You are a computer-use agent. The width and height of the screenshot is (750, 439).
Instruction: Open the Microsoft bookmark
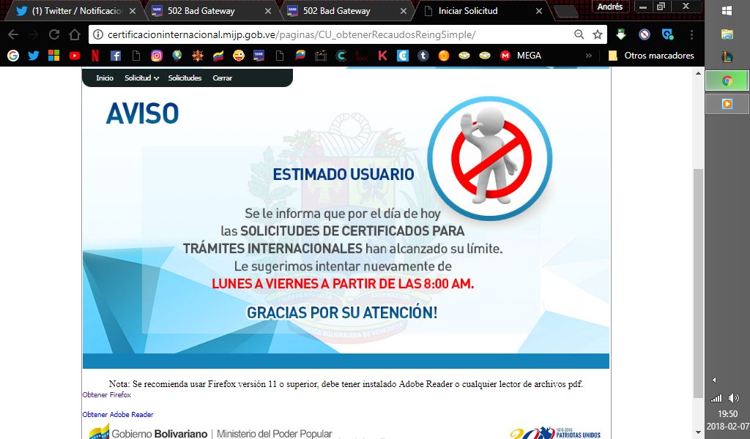pos(54,56)
